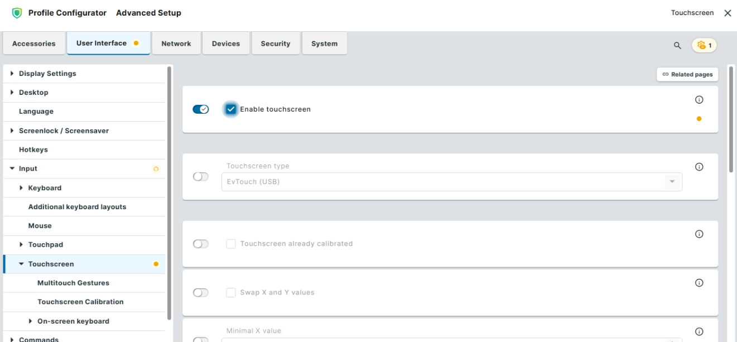The image size is (737, 342).
Task: Collapse the Input tree node
Action: (x=12, y=168)
